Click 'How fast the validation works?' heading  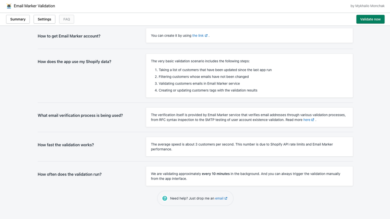pos(66,145)
